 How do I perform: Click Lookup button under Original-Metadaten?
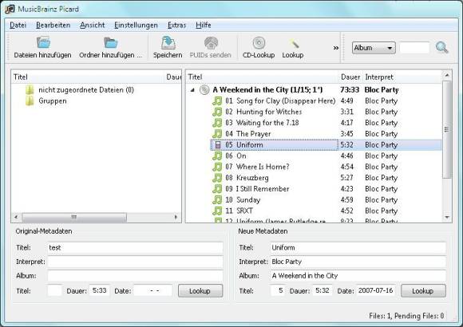coord(200,291)
